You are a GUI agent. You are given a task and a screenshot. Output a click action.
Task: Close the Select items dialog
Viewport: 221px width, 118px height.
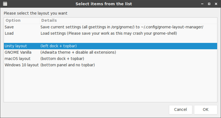[216, 4]
